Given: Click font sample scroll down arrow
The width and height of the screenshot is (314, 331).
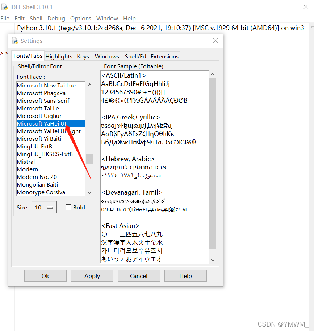Looking at the screenshot, I should click(x=213, y=260).
